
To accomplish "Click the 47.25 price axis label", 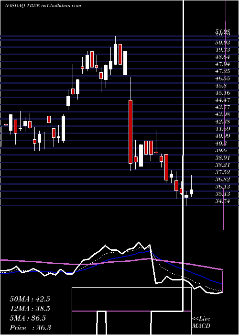I will tap(222, 71).
